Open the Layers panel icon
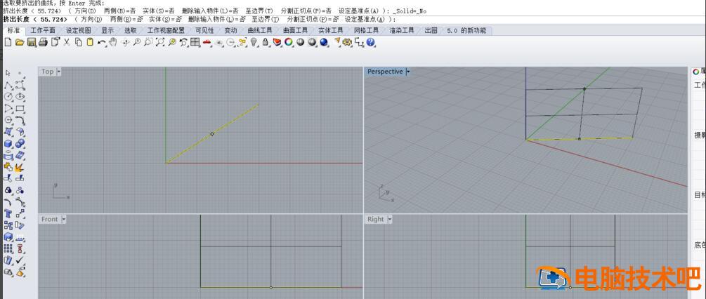 [x=277, y=42]
